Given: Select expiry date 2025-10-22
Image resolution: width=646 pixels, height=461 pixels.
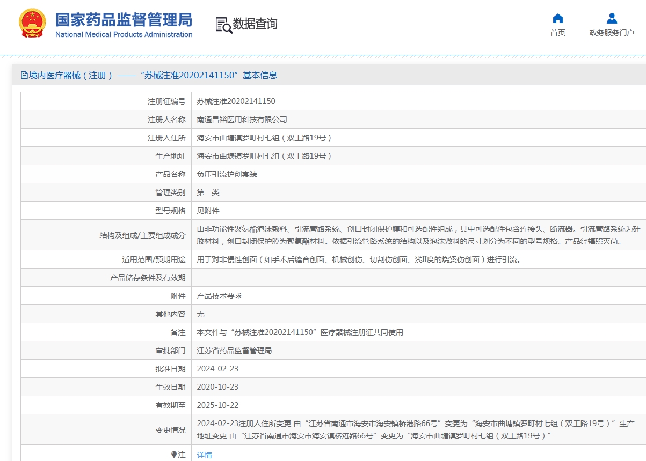Looking at the screenshot, I should pos(217,405).
